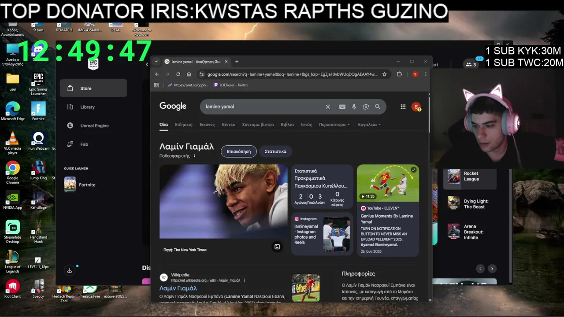The width and height of the screenshot is (564, 317).
Task: Clear the Google search box
Action: pos(328,107)
